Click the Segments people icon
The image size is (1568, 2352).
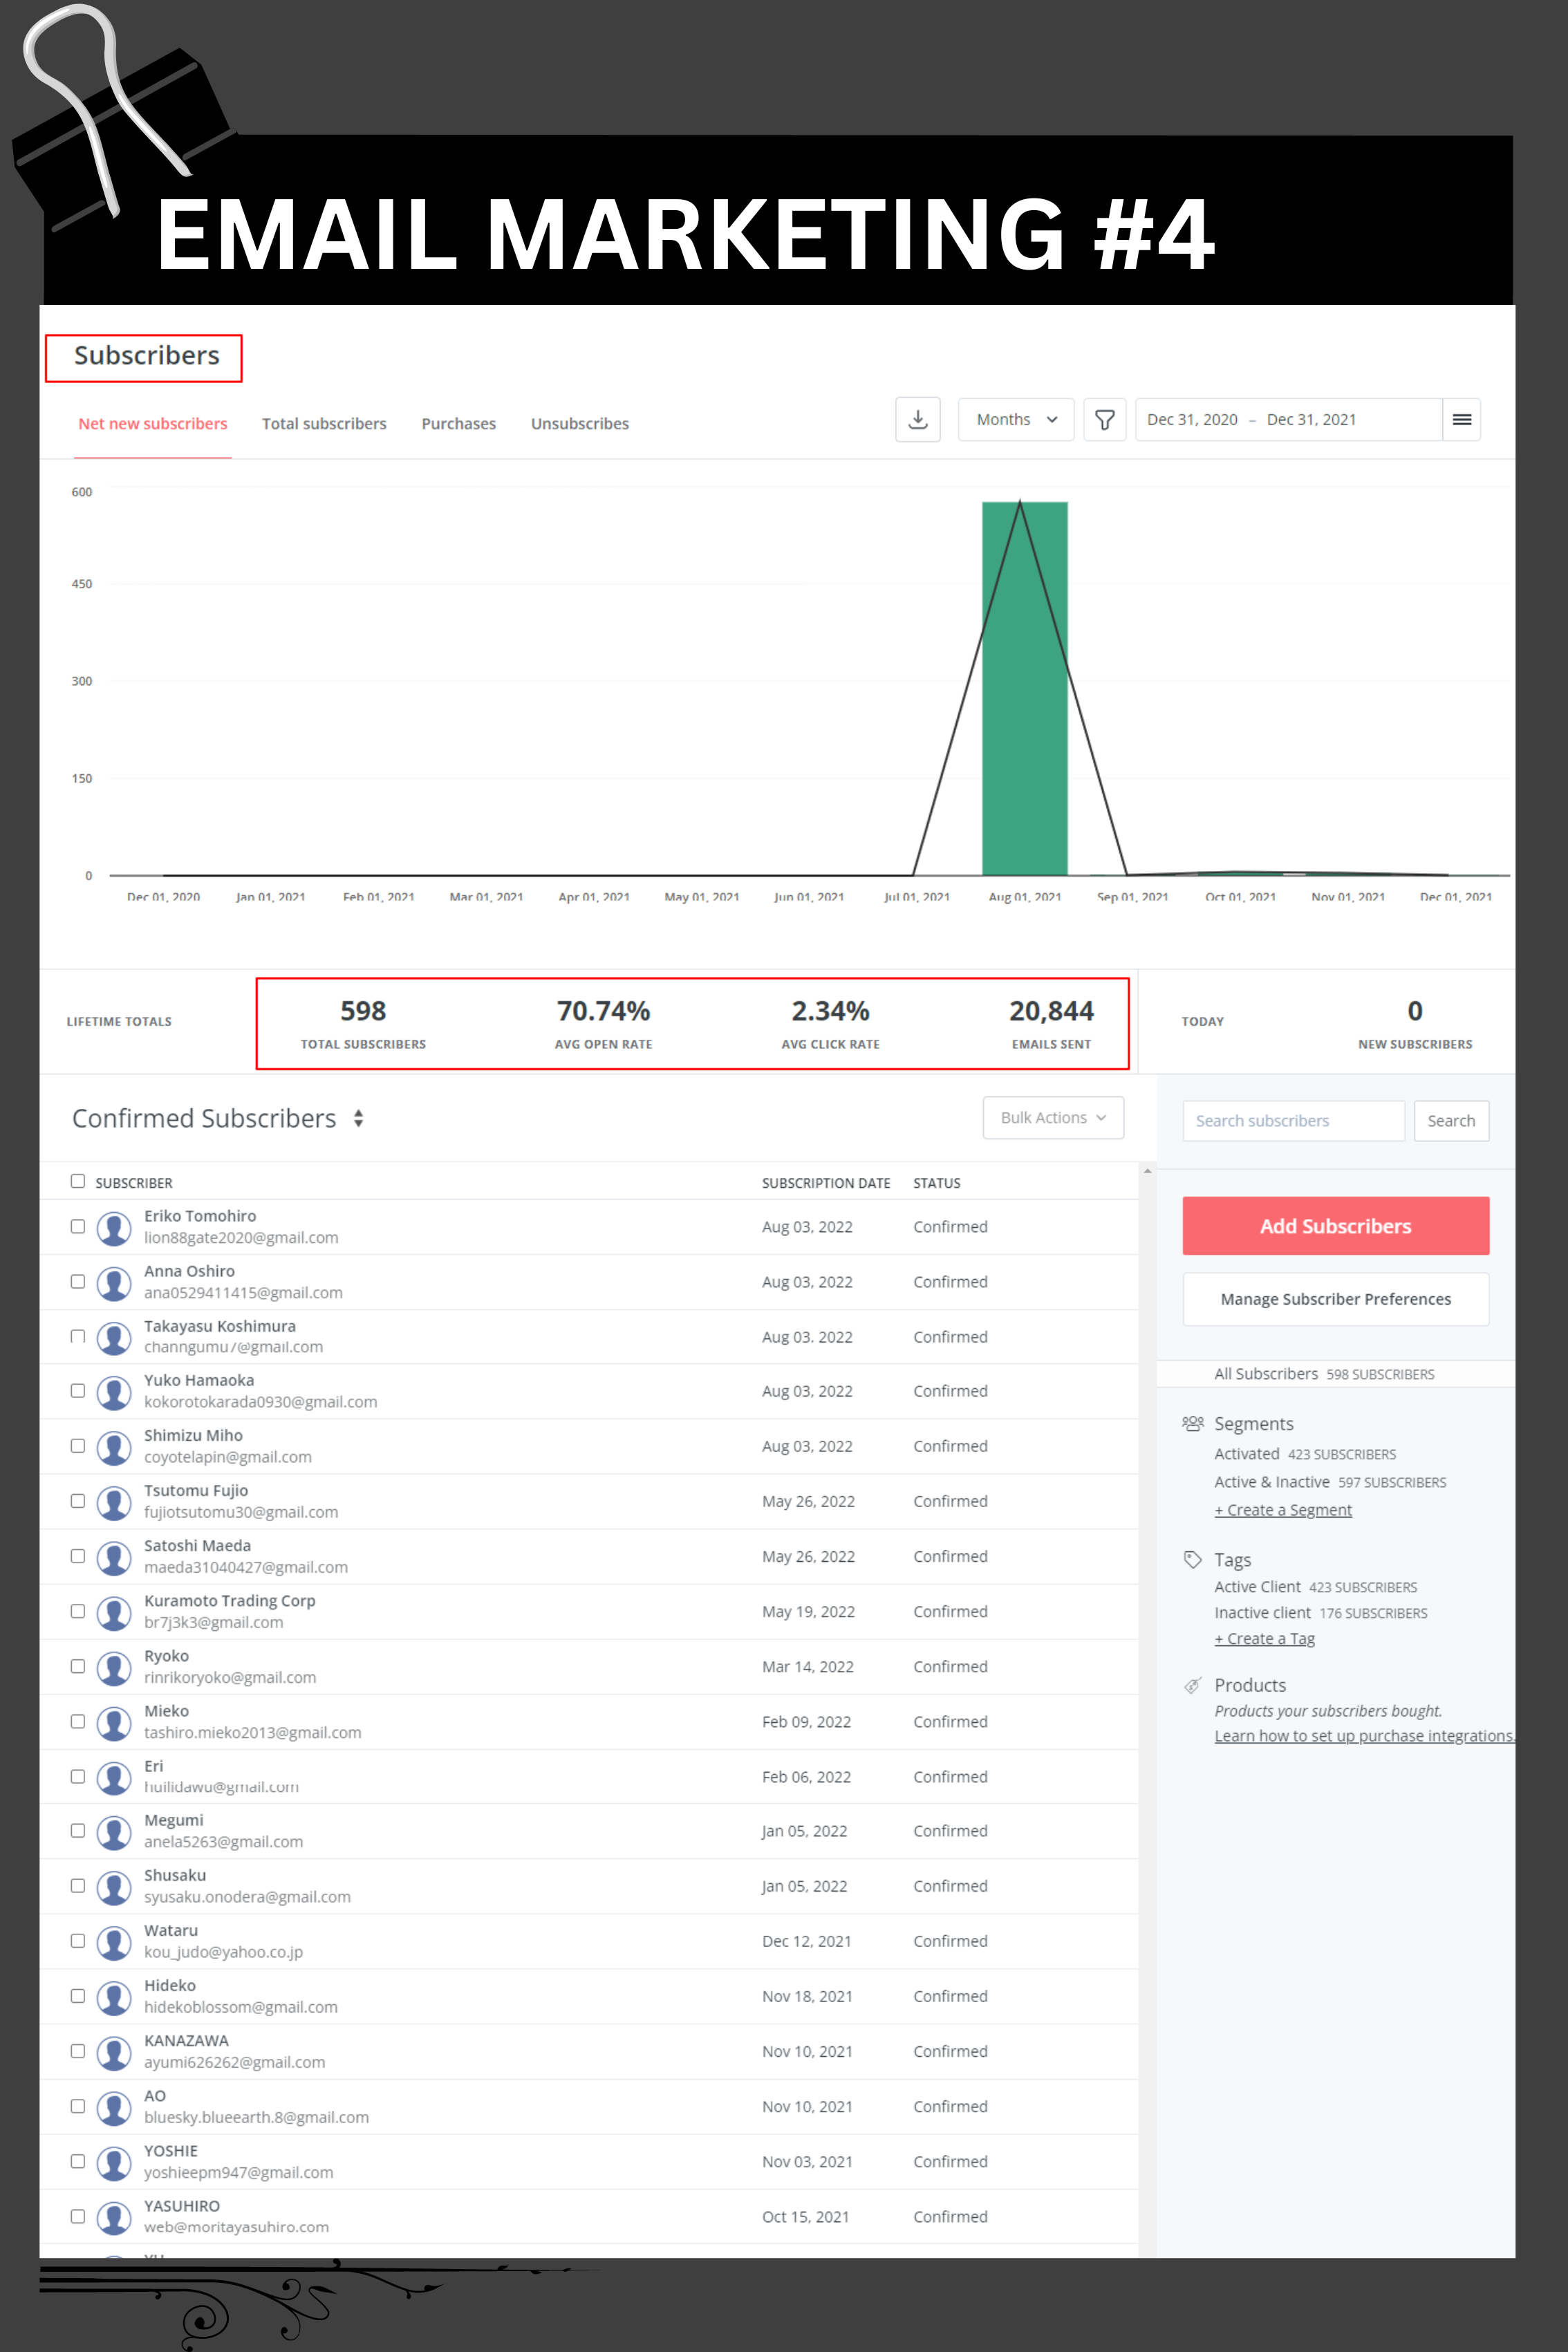click(1192, 1423)
